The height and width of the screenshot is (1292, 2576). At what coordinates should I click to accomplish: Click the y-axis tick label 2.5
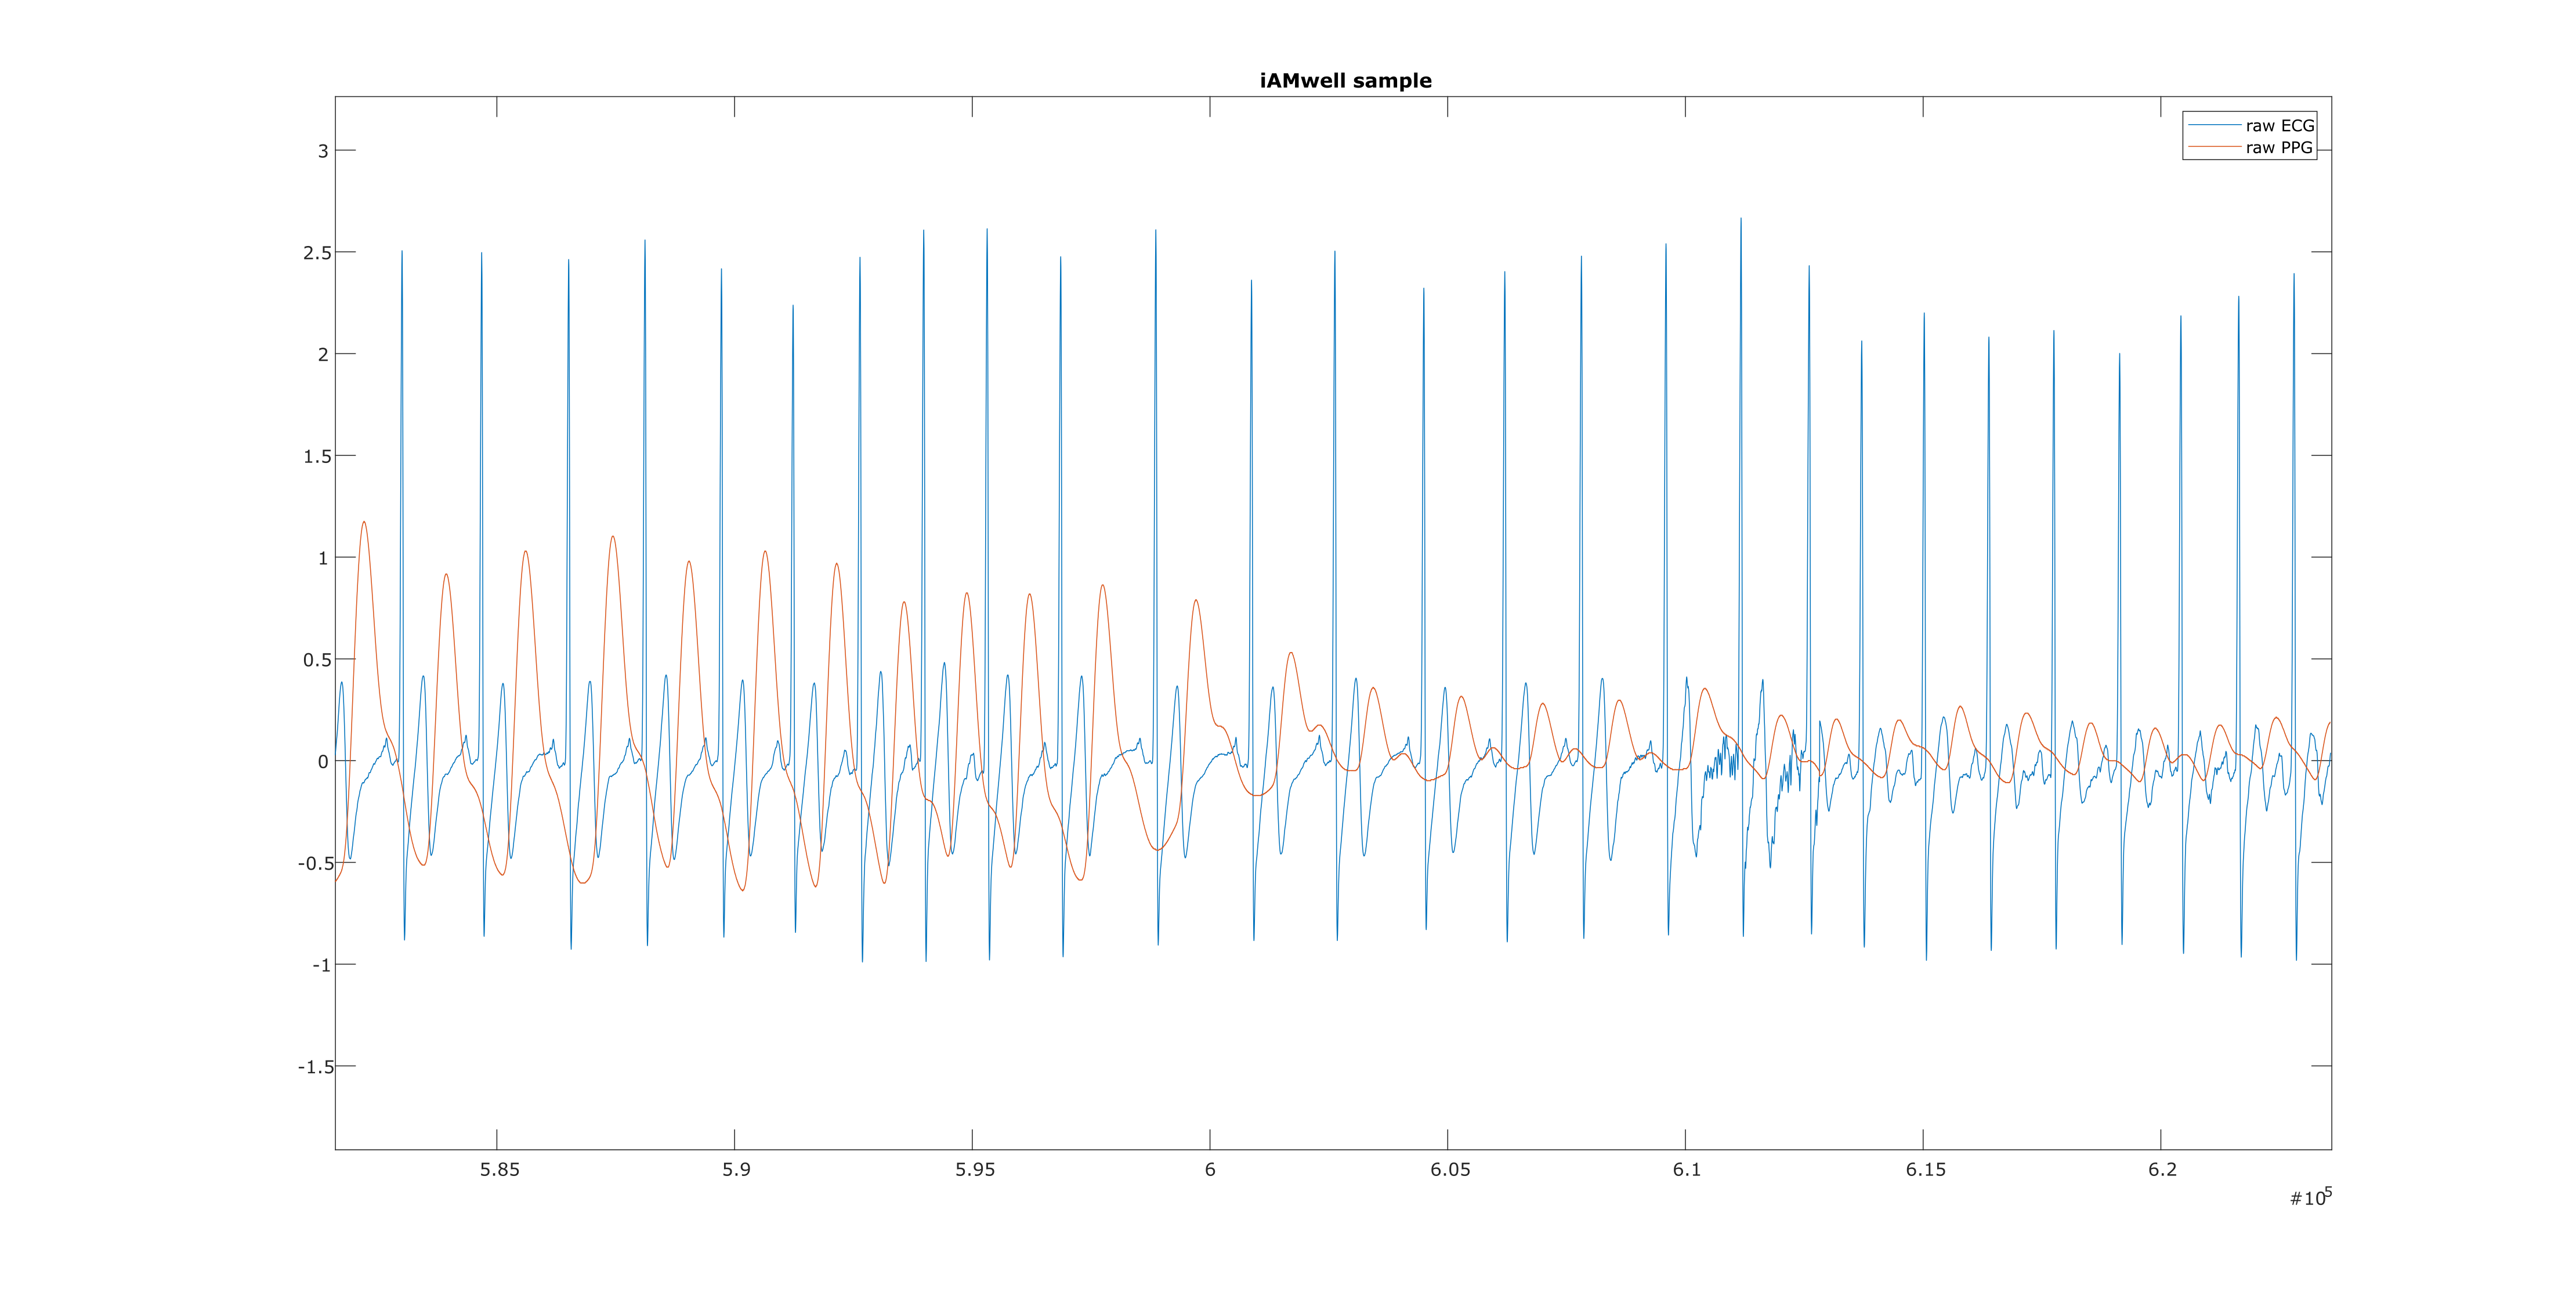coord(317,253)
